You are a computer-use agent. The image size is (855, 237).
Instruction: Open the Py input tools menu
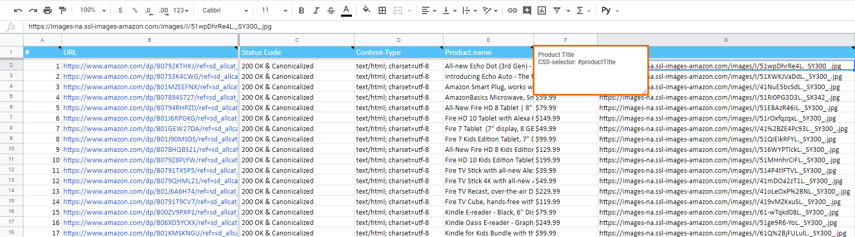(x=610, y=10)
